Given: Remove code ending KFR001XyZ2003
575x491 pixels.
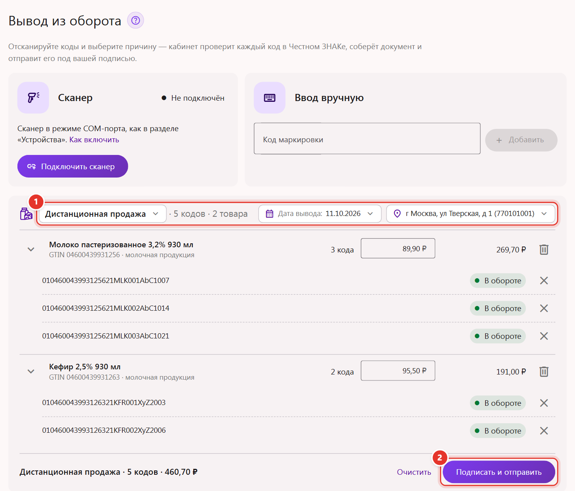Looking at the screenshot, I should [x=544, y=403].
